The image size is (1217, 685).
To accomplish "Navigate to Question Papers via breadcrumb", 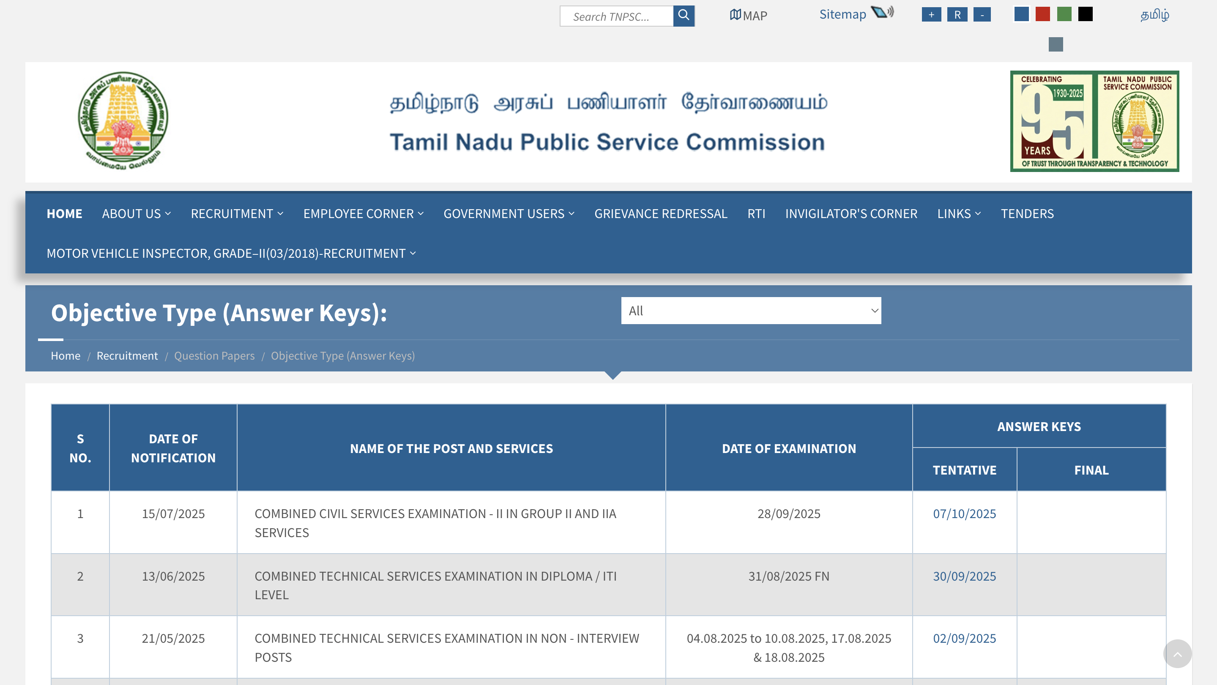I will 214,355.
